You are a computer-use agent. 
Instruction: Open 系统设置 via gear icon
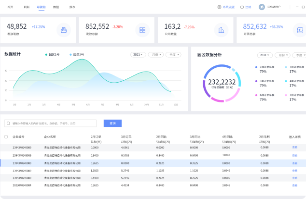click(219, 7)
